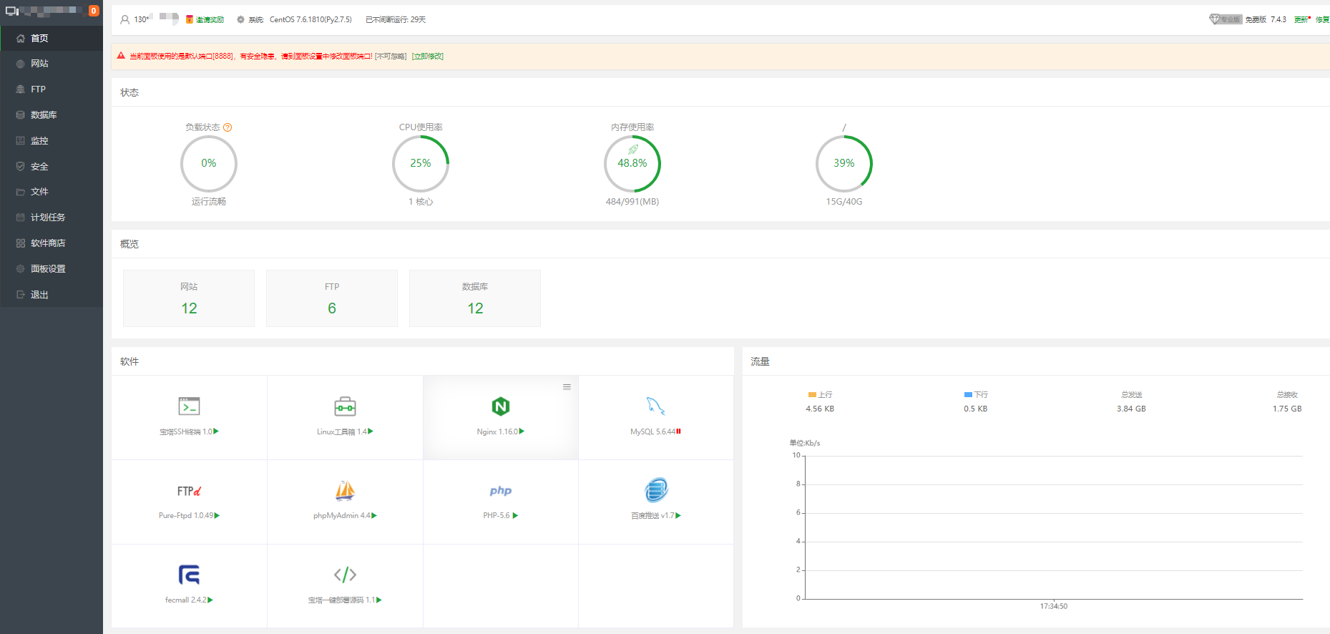Screen dimensions: 1330x634
Task: Click the gear icon next to 系统
Action: click(x=240, y=20)
